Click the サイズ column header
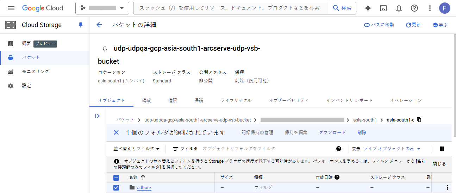This screenshot has height=193, width=456. 226,178
